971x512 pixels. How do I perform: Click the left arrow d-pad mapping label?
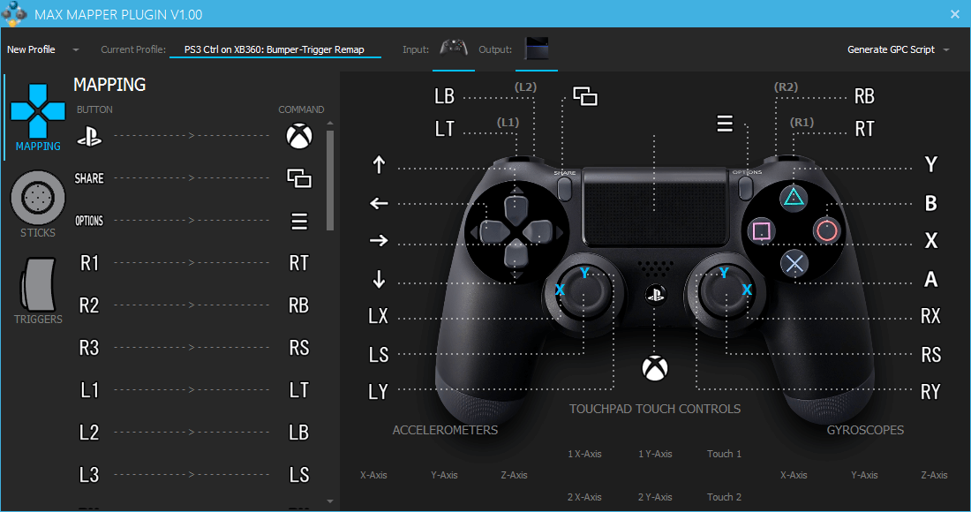tap(379, 203)
